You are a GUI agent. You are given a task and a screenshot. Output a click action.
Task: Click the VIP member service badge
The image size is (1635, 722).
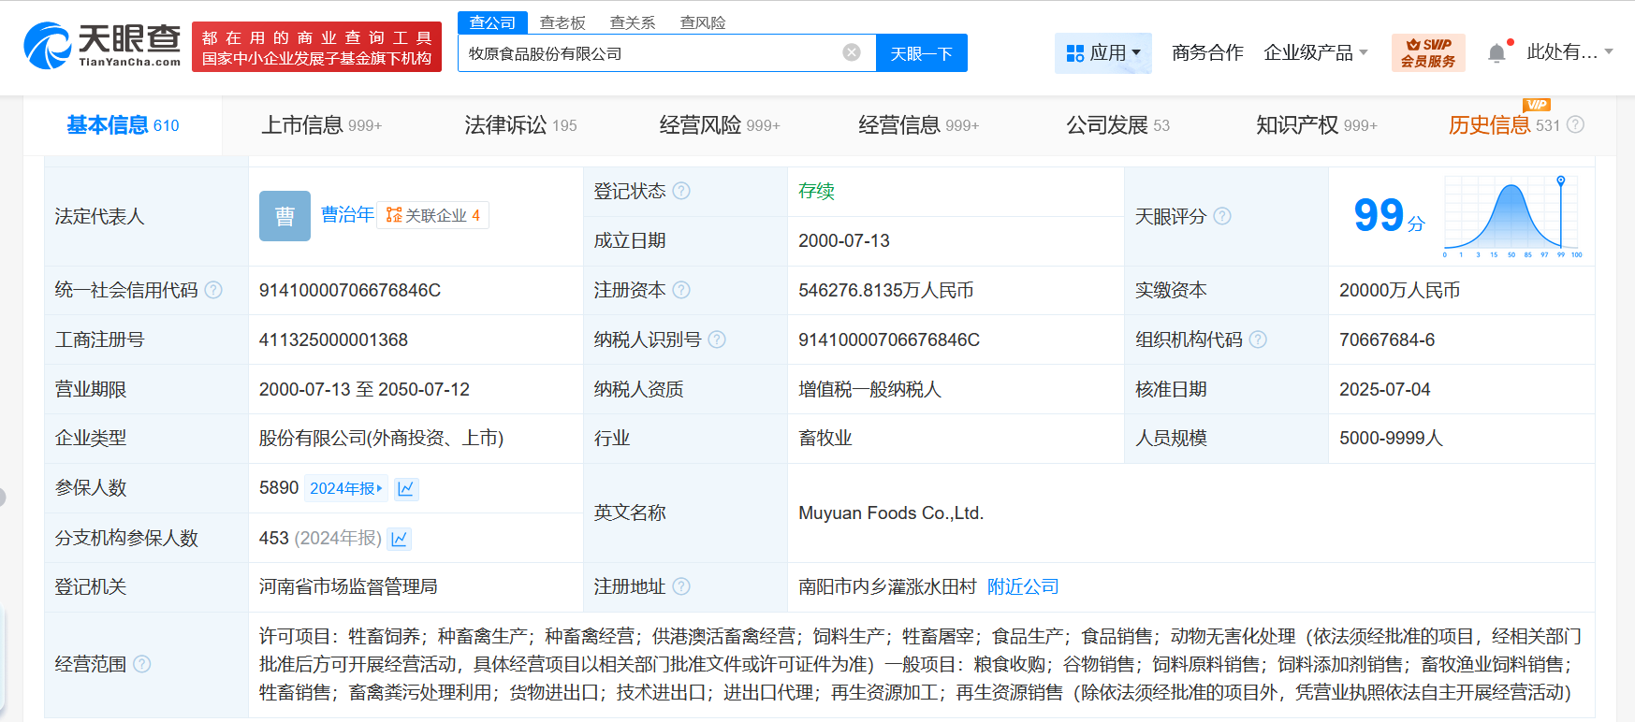1427,52
